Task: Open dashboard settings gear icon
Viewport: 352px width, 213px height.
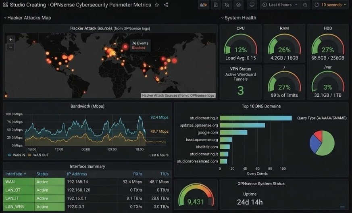Action: click(238, 5)
